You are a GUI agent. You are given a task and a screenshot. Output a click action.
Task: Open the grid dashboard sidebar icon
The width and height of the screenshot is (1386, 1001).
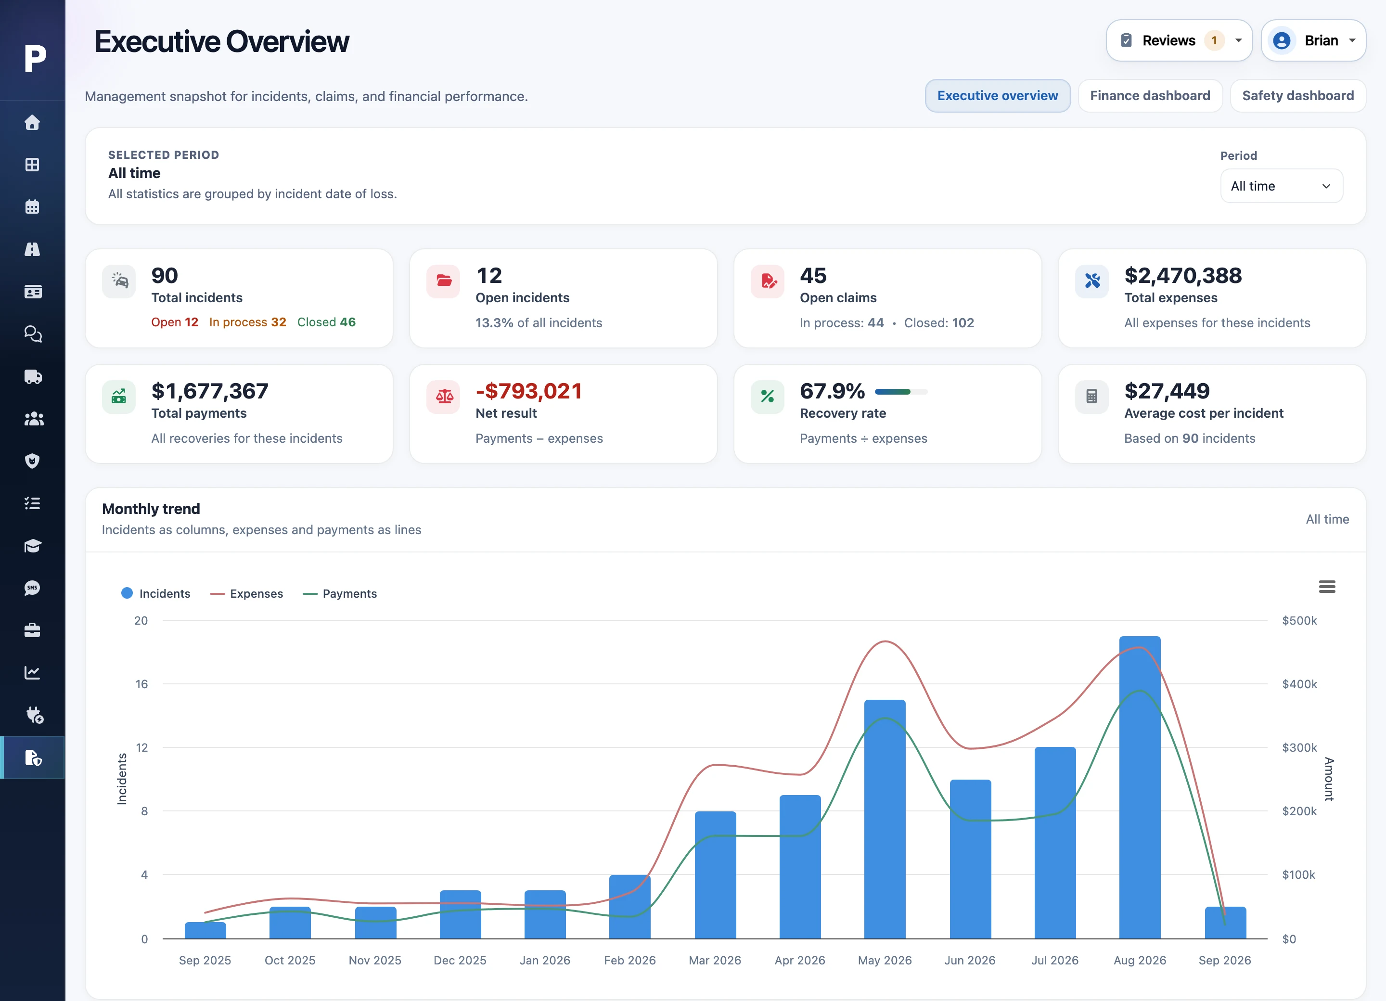click(x=32, y=165)
